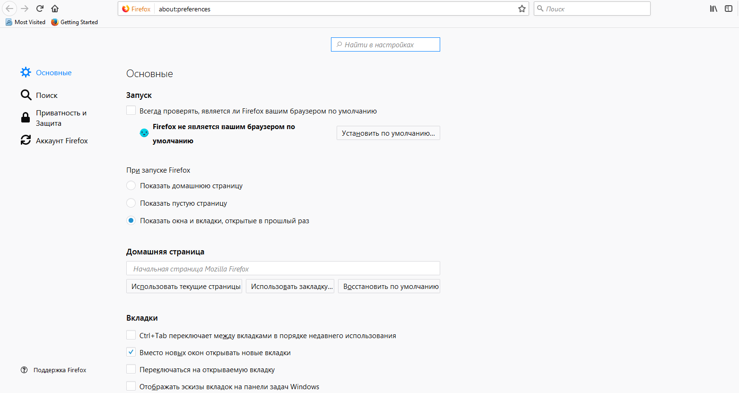Viewport: 739px width, 393px height.
Task: Select the Основные category label
Action: [x=54, y=72]
